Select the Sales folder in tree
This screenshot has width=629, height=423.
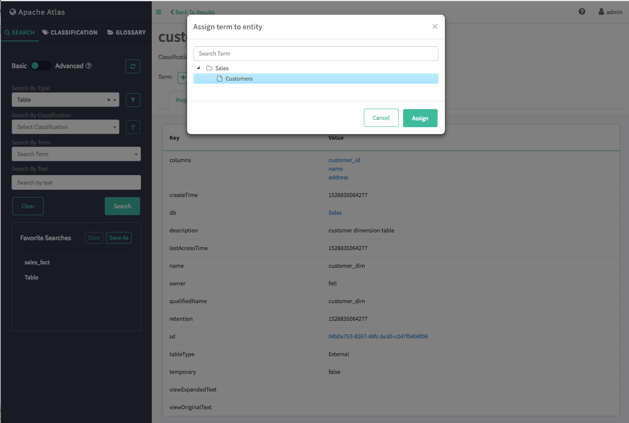point(222,68)
